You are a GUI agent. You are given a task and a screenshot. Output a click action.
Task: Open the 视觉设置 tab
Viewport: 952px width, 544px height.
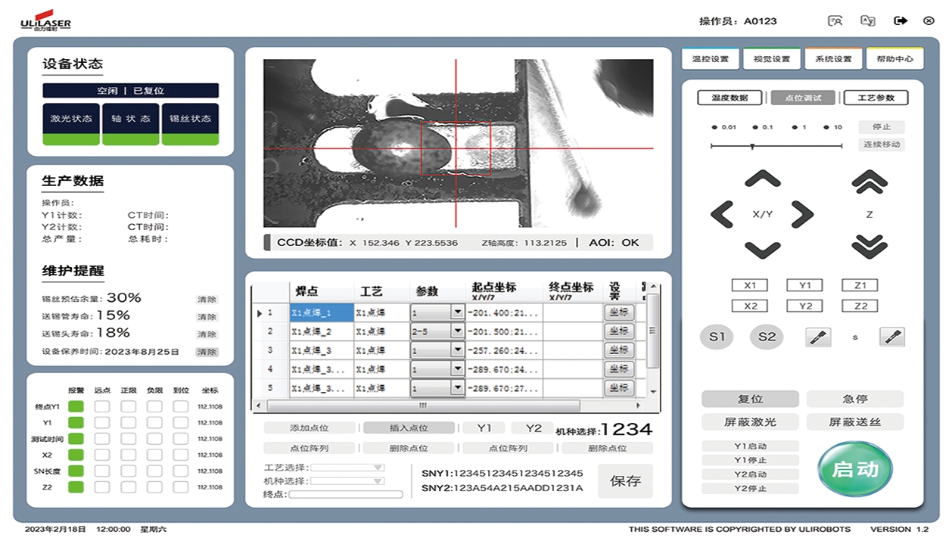[x=771, y=59]
